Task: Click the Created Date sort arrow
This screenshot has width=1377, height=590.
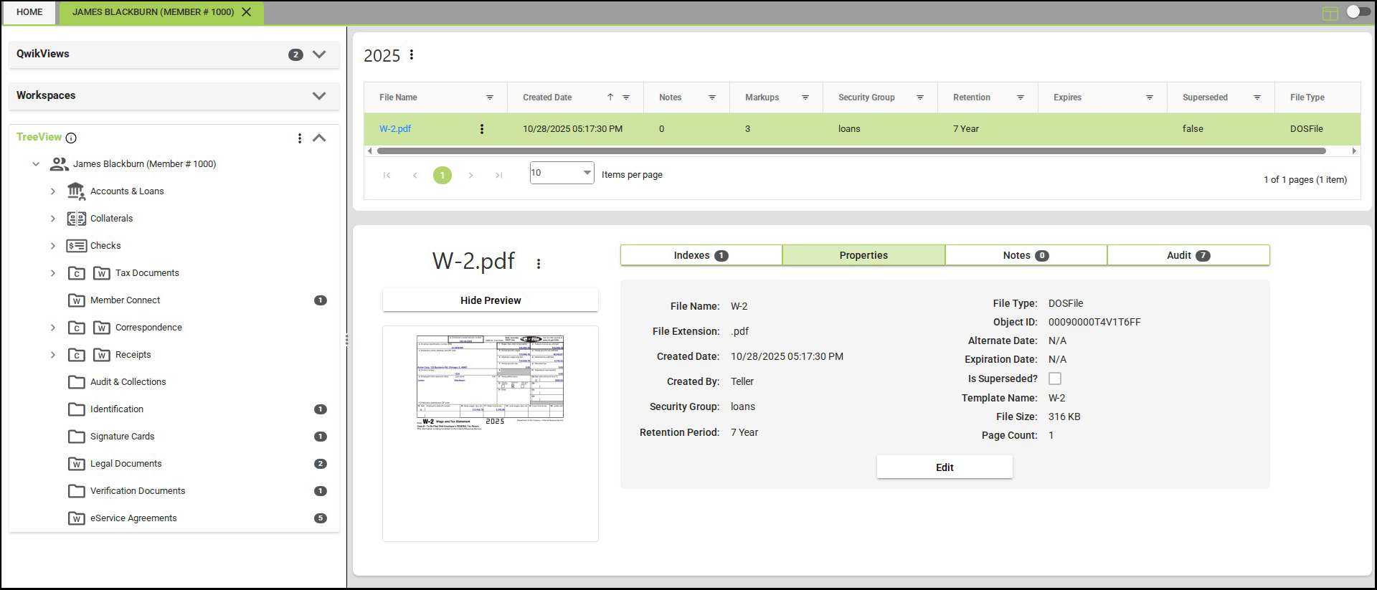Action: coord(610,97)
